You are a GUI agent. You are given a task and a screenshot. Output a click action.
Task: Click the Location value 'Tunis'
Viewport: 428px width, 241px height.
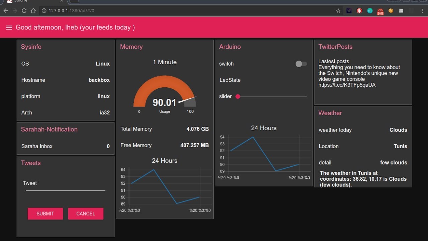(x=400, y=146)
